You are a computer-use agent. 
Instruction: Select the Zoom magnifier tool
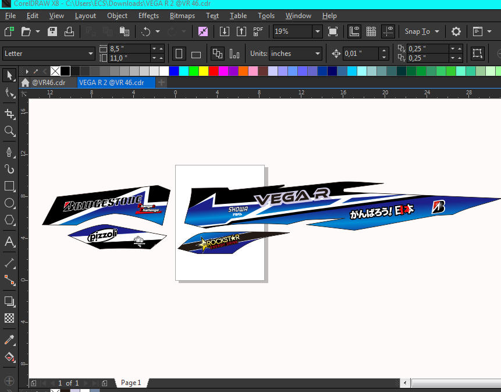(x=9, y=131)
